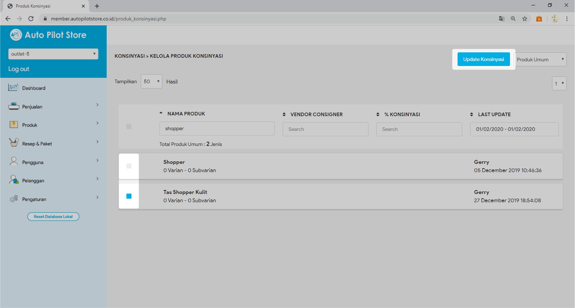Click Update Konsinyasi button
575x308 pixels.
pyautogui.click(x=483, y=59)
